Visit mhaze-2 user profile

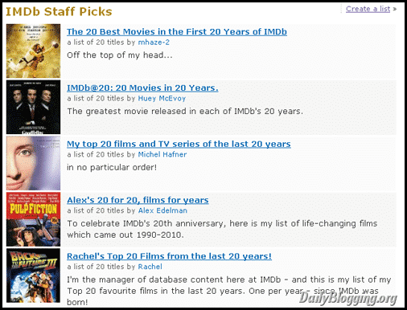154,43
